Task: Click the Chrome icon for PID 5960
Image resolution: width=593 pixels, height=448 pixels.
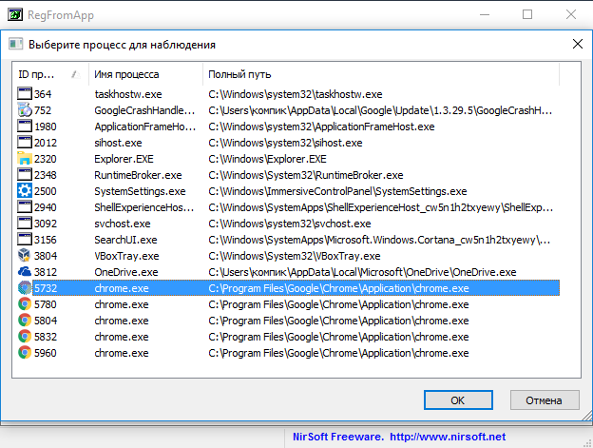Action: point(25,353)
